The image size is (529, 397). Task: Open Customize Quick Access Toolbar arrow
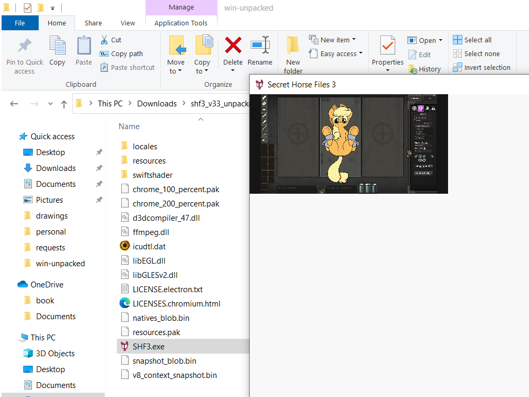[52, 8]
